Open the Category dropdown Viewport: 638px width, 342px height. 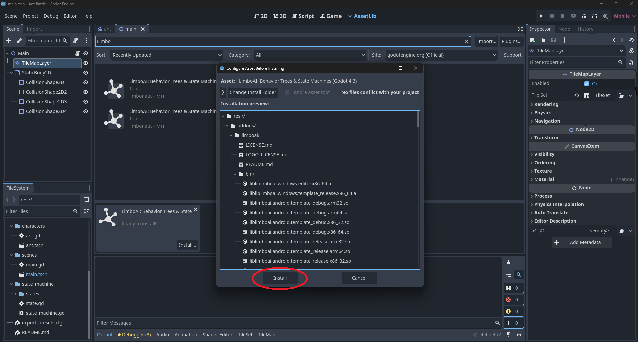coord(310,55)
